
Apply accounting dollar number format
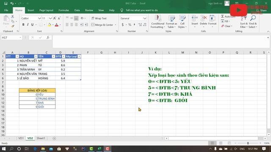pos(122,25)
